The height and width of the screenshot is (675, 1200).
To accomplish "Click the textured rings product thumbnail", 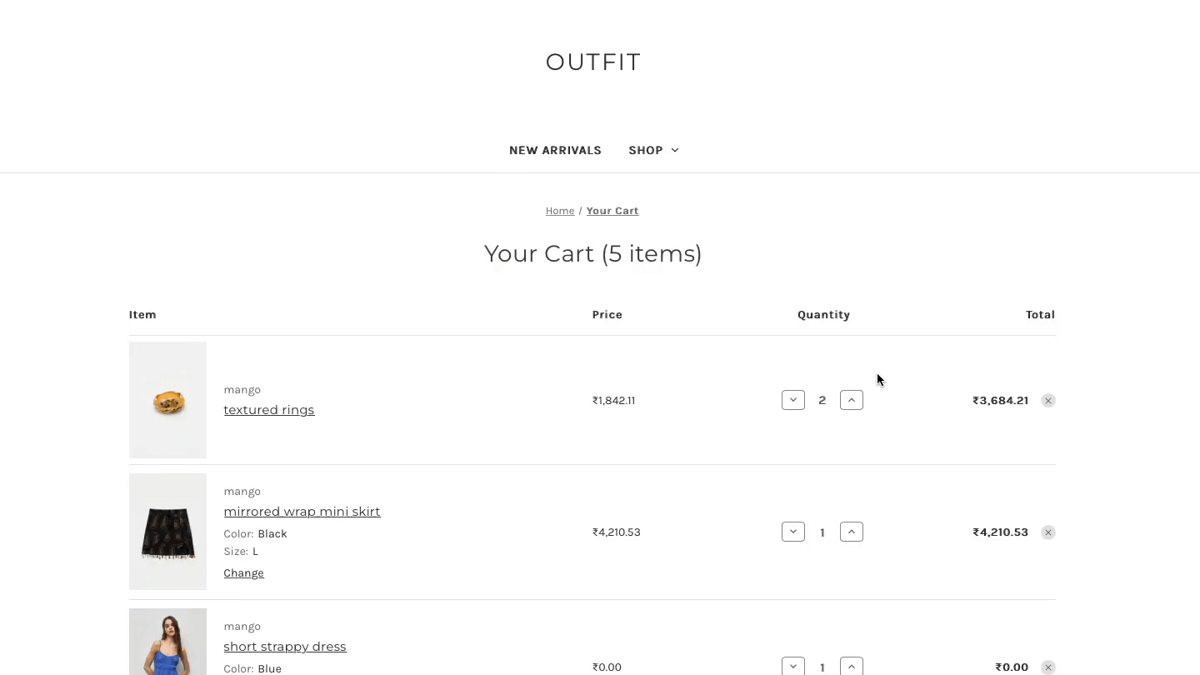I will point(167,400).
